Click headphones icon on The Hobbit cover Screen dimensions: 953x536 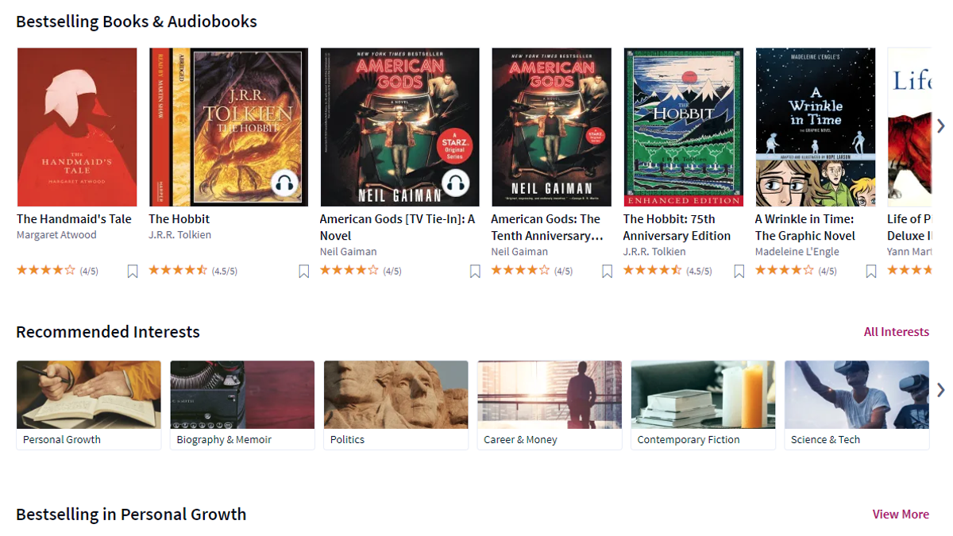pos(284,184)
